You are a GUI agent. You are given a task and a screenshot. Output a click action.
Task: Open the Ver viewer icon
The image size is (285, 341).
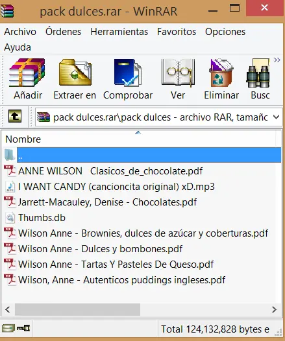click(178, 73)
